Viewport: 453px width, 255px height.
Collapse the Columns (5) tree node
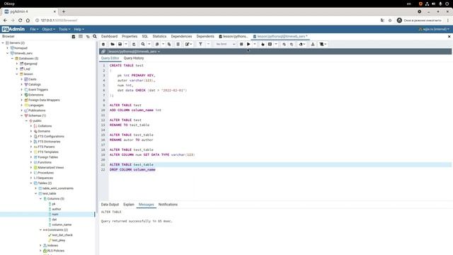40,198
